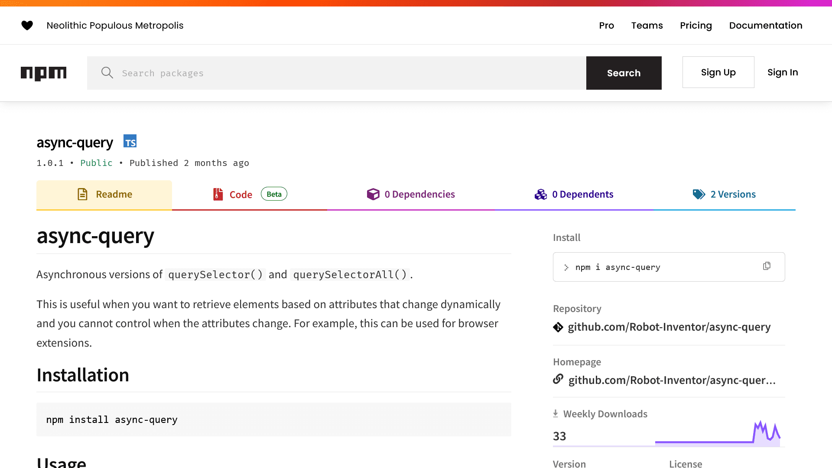Viewport: 832px width, 468px height.
Task: Click the magnifying glass search icon
Action: coord(107,73)
